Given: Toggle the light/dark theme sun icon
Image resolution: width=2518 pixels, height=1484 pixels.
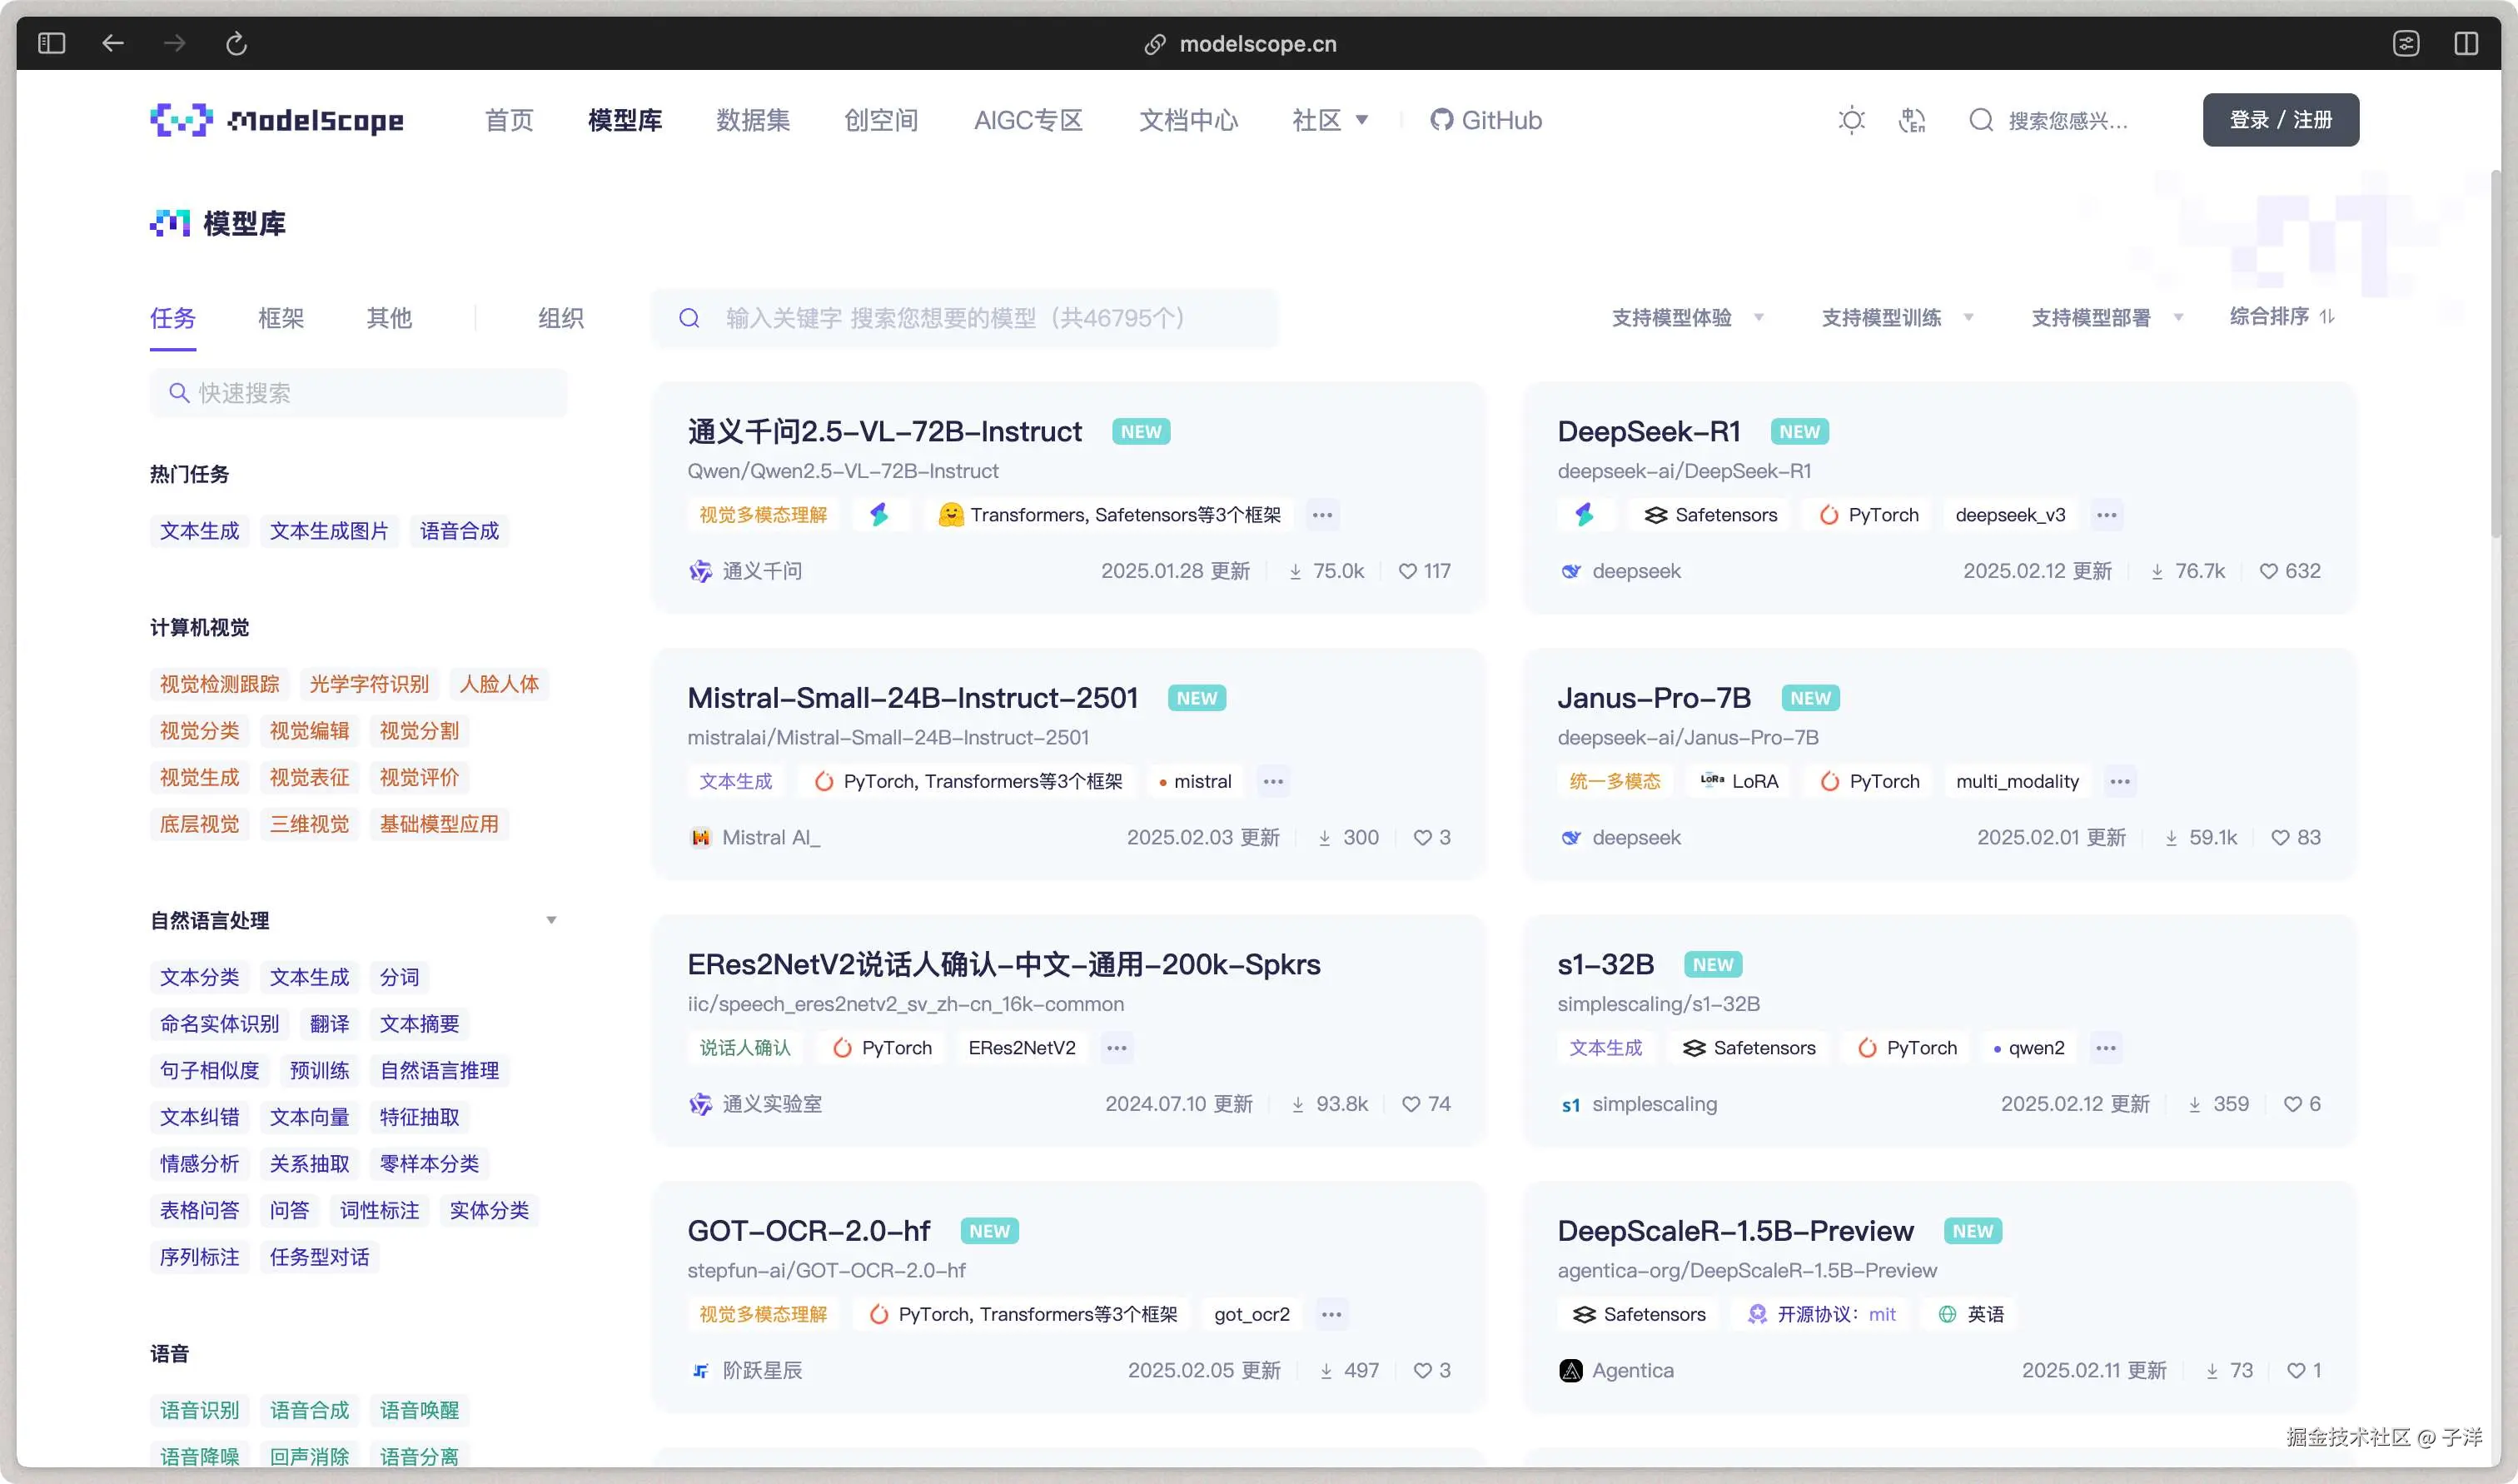Looking at the screenshot, I should pos(1851,121).
